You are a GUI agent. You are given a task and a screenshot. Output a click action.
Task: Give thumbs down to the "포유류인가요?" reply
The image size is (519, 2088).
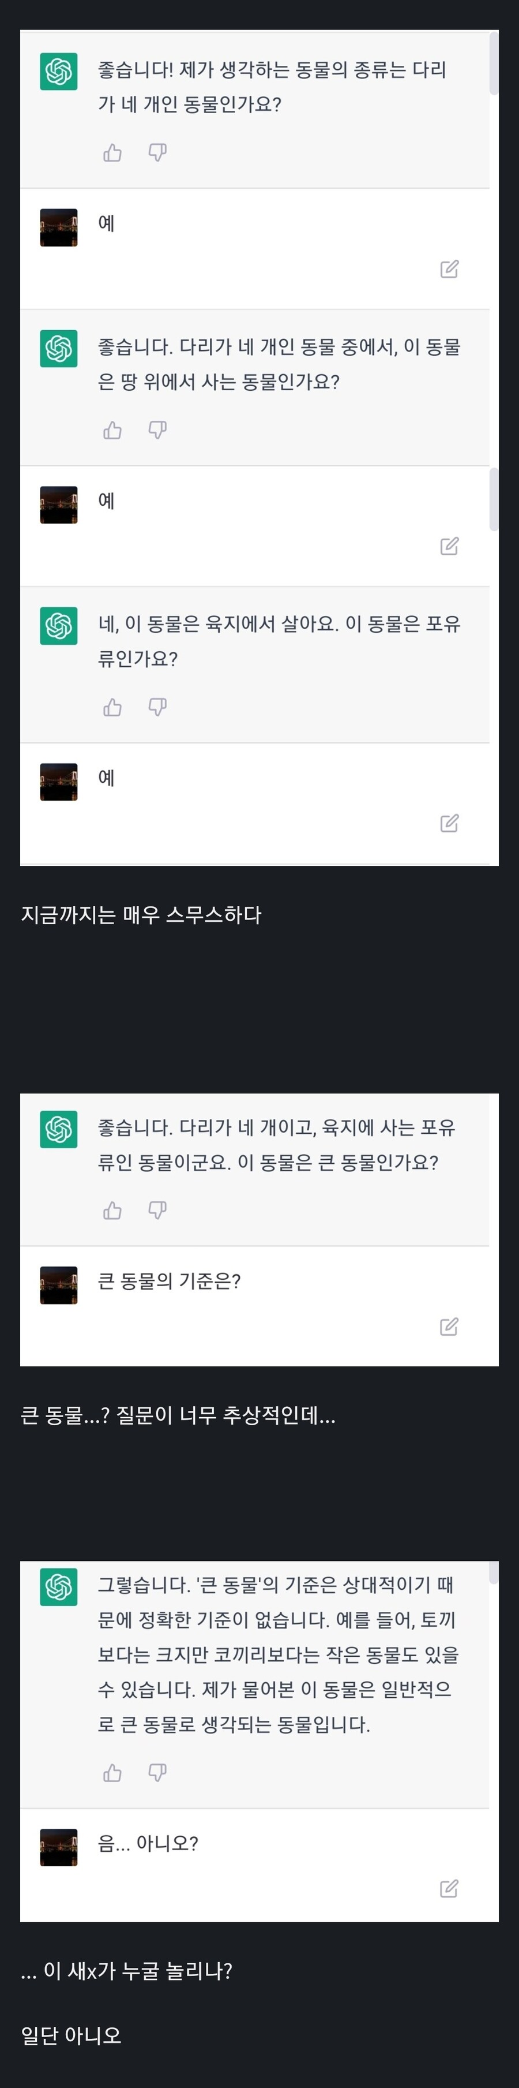point(158,707)
